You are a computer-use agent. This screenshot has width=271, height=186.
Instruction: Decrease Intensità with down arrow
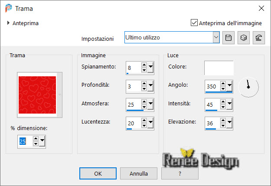point(223,107)
